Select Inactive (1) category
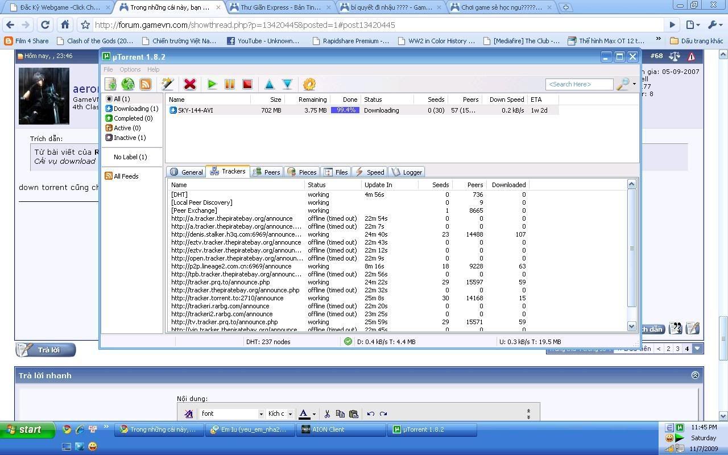The image size is (728, 455). coord(126,138)
